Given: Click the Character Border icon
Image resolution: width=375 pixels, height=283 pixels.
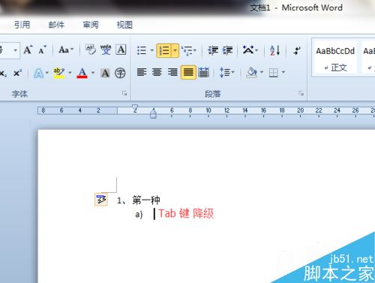Looking at the screenshot, I should 121,50.
